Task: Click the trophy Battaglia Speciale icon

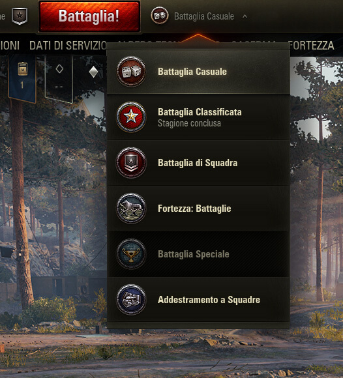Action: pyautogui.click(x=131, y=254)
